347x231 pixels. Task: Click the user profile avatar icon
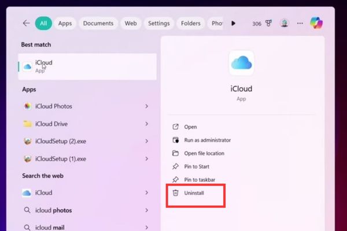coord(284,23)
